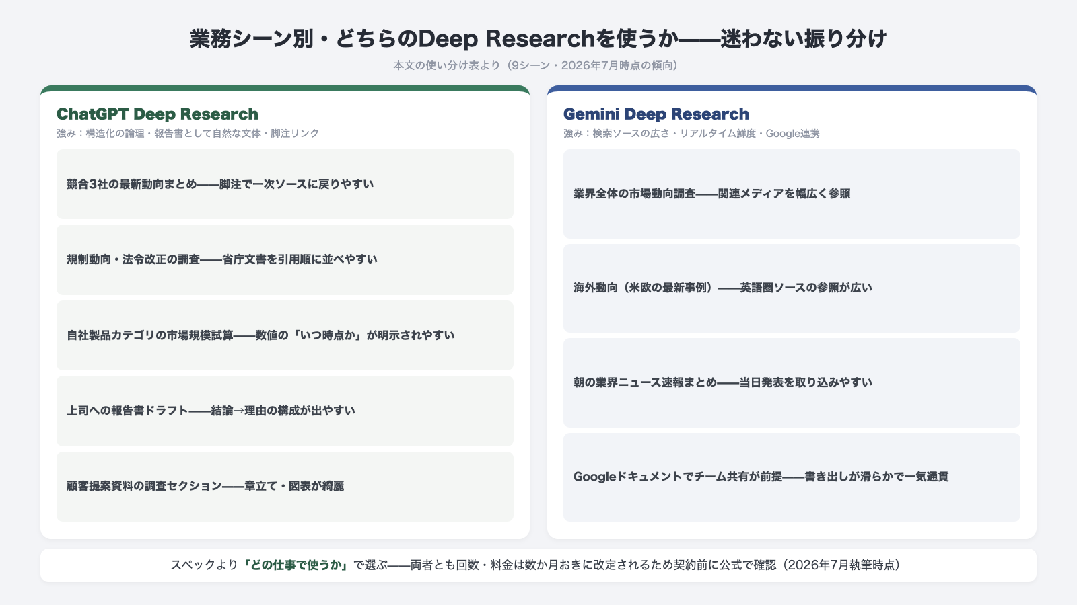Viewport: 1077px width, 605px height.
Task: Click card 競合3社の最新動向まとめ
Action: coord(285,184)
